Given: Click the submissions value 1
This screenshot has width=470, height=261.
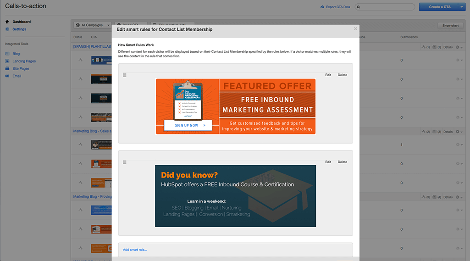Looking at the screenshot, I should 401,144.
